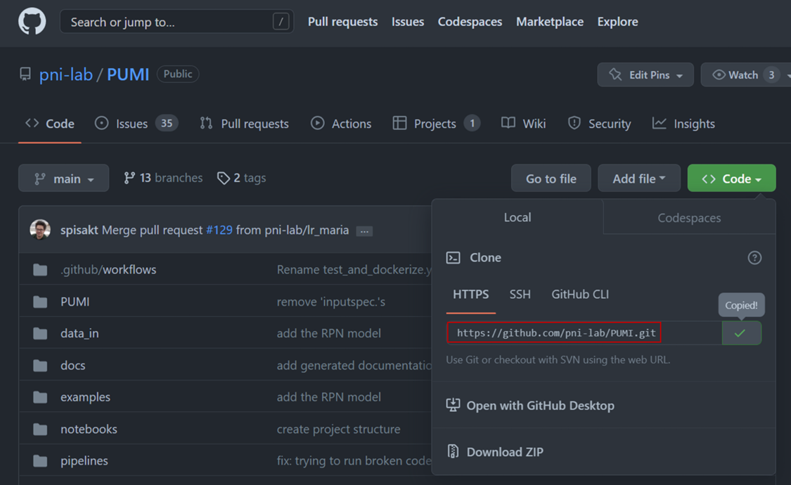The width and height of the screenshot is (791, 485).
Task: Expand the commit message ellipsis button
Action: [x=364, y=231]
